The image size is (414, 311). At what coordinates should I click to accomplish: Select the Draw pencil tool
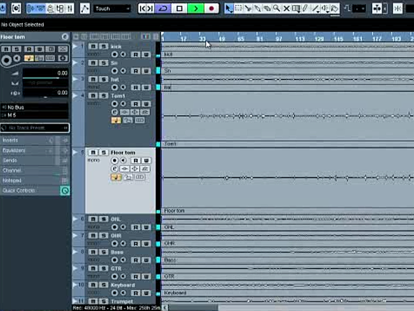tap(305, 8)
